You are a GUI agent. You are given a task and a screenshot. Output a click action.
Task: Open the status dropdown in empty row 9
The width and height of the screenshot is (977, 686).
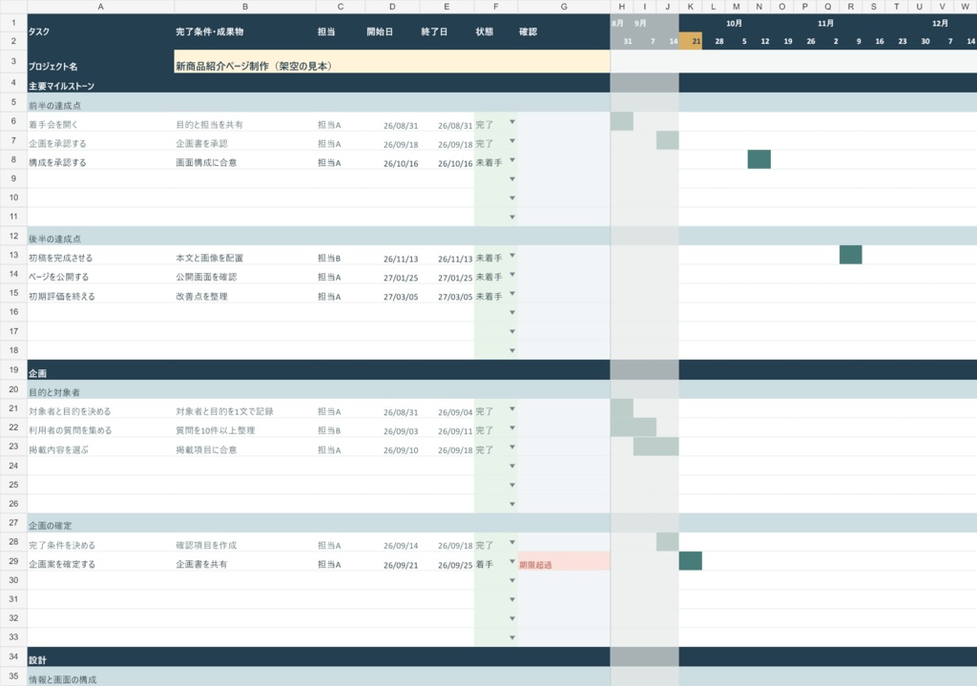[512, 179]
